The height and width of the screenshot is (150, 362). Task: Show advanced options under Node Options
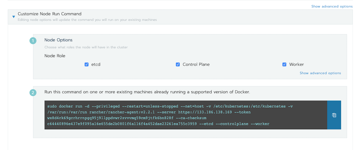(x=320, y=73)
